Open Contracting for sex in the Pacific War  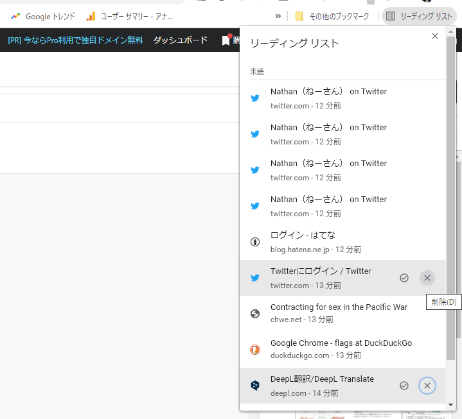coord(342,314)
